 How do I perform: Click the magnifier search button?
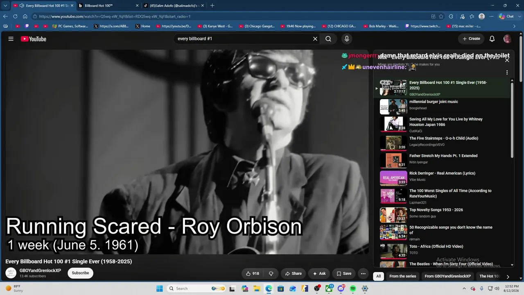[328, 39]
